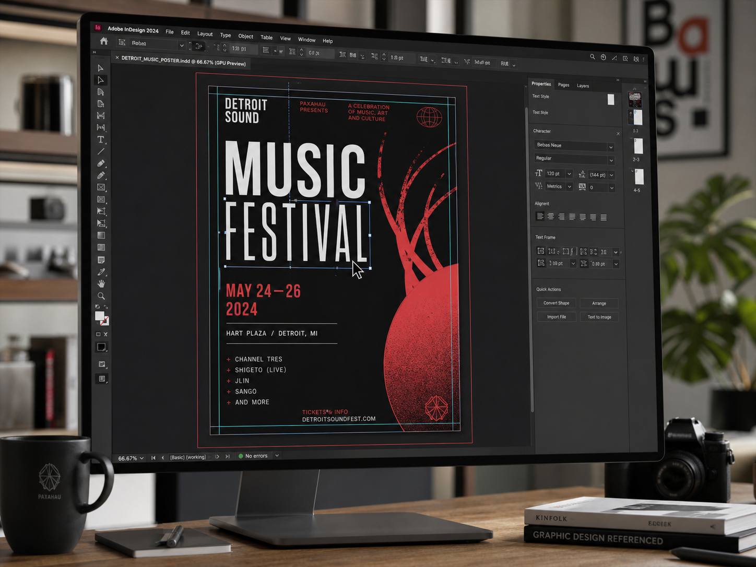Open the Metrics kerning dropdown
756x567 pixels.
point(569,187)
